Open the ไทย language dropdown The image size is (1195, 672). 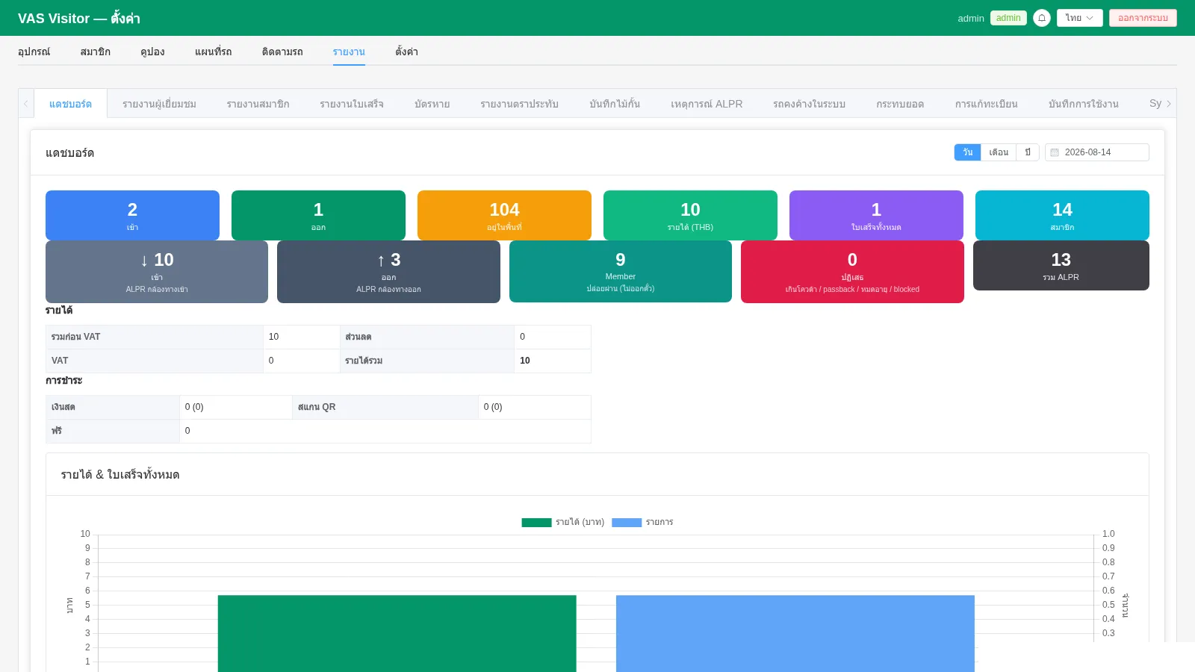(1079, 18)
